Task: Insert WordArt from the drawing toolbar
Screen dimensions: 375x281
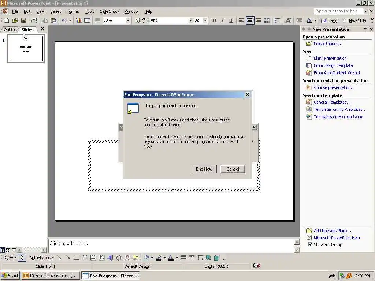Action: [x=110, y=257]
